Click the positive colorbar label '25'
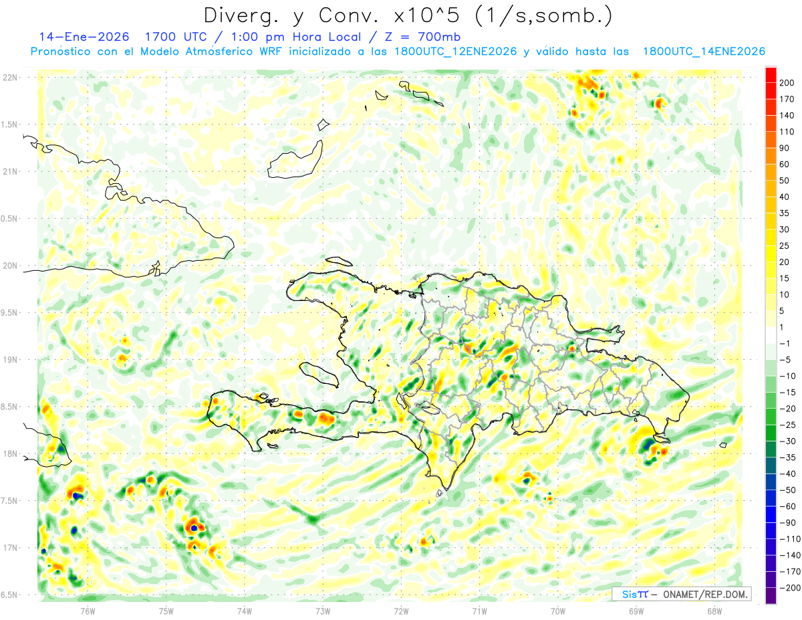The image size is (802, 620). [785, 245]
